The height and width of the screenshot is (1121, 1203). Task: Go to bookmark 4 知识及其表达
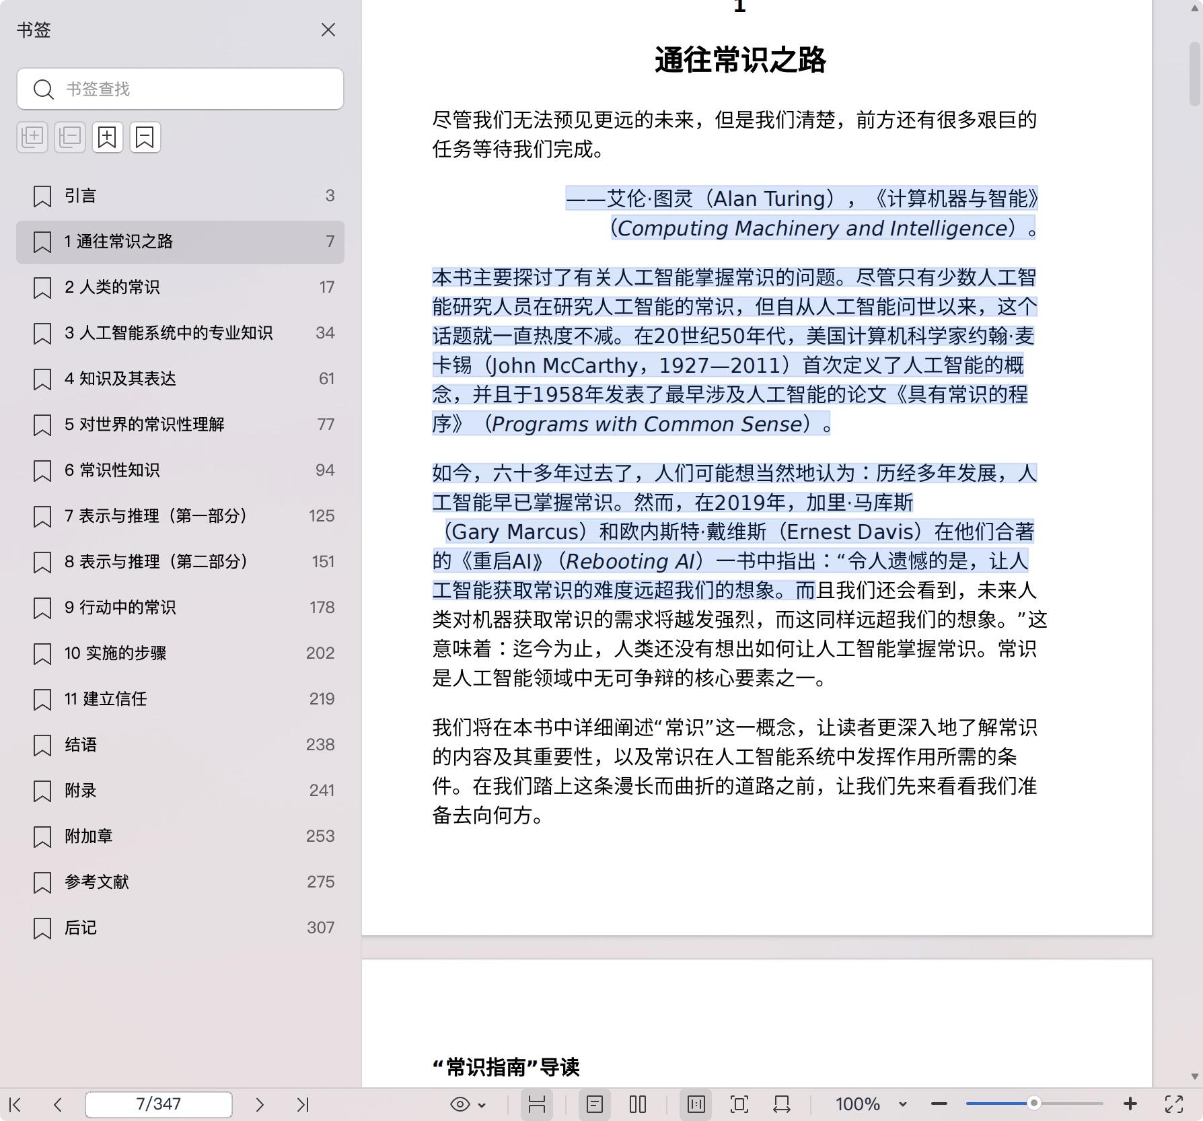180,379
